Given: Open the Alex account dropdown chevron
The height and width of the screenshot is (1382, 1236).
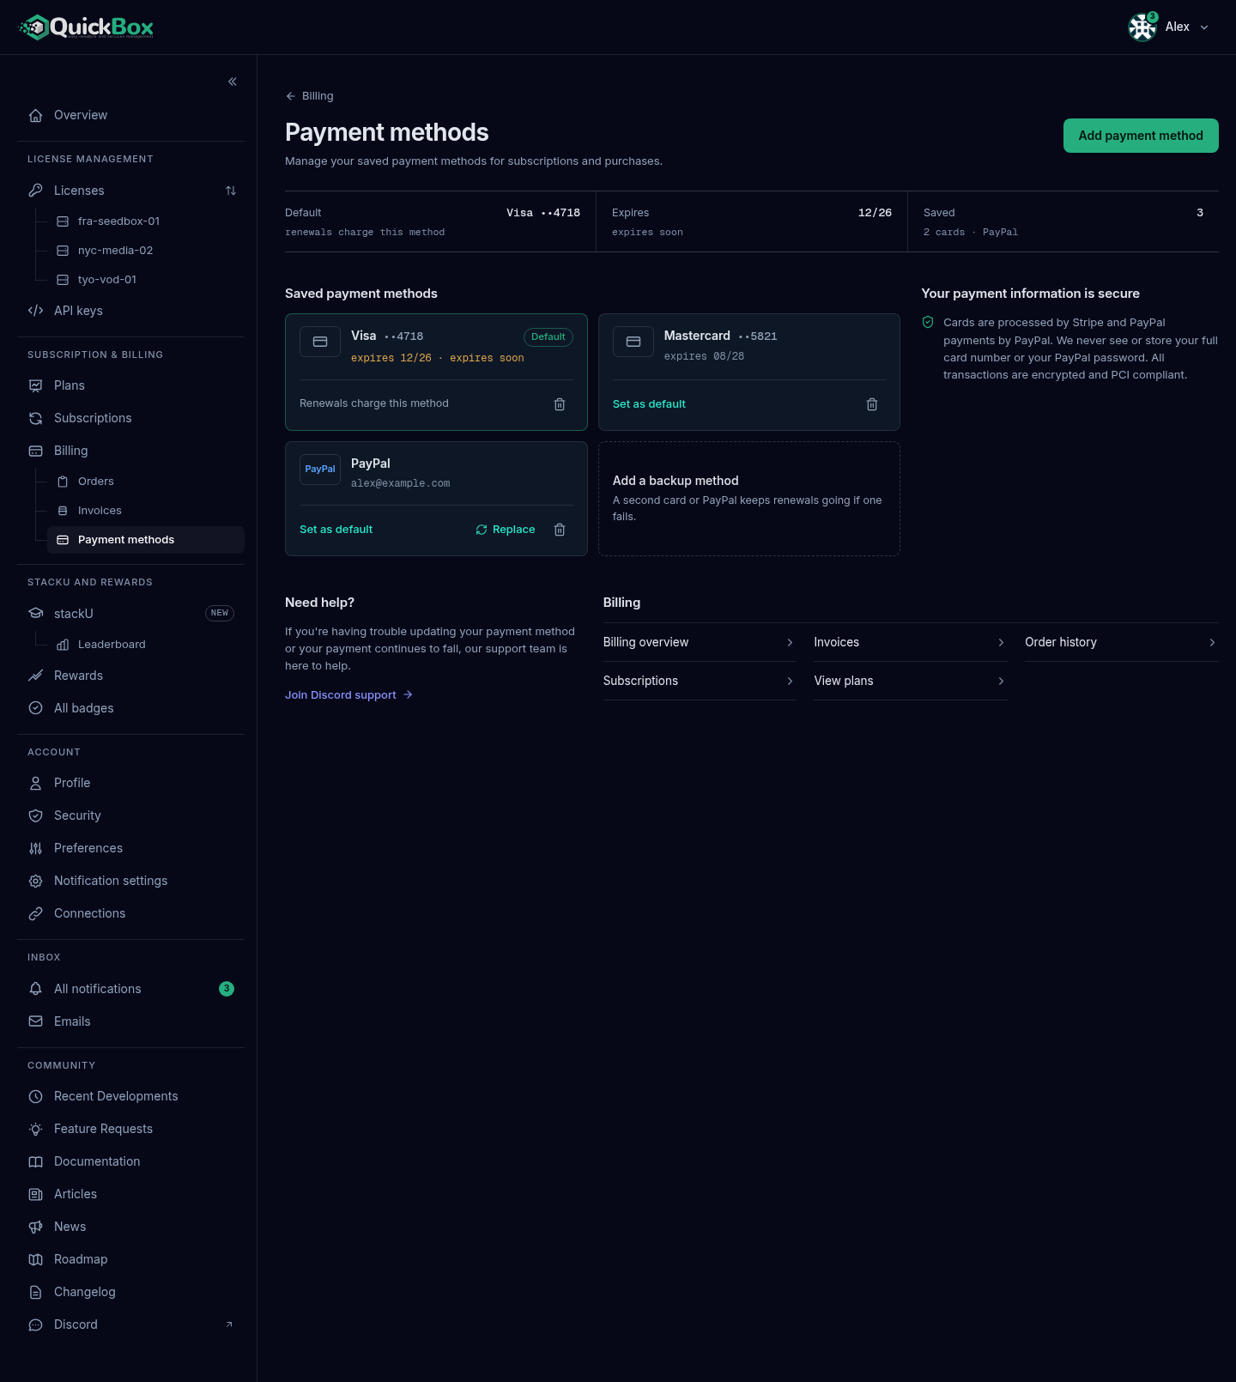Looking at the screenshot, I should [1204, 27].
